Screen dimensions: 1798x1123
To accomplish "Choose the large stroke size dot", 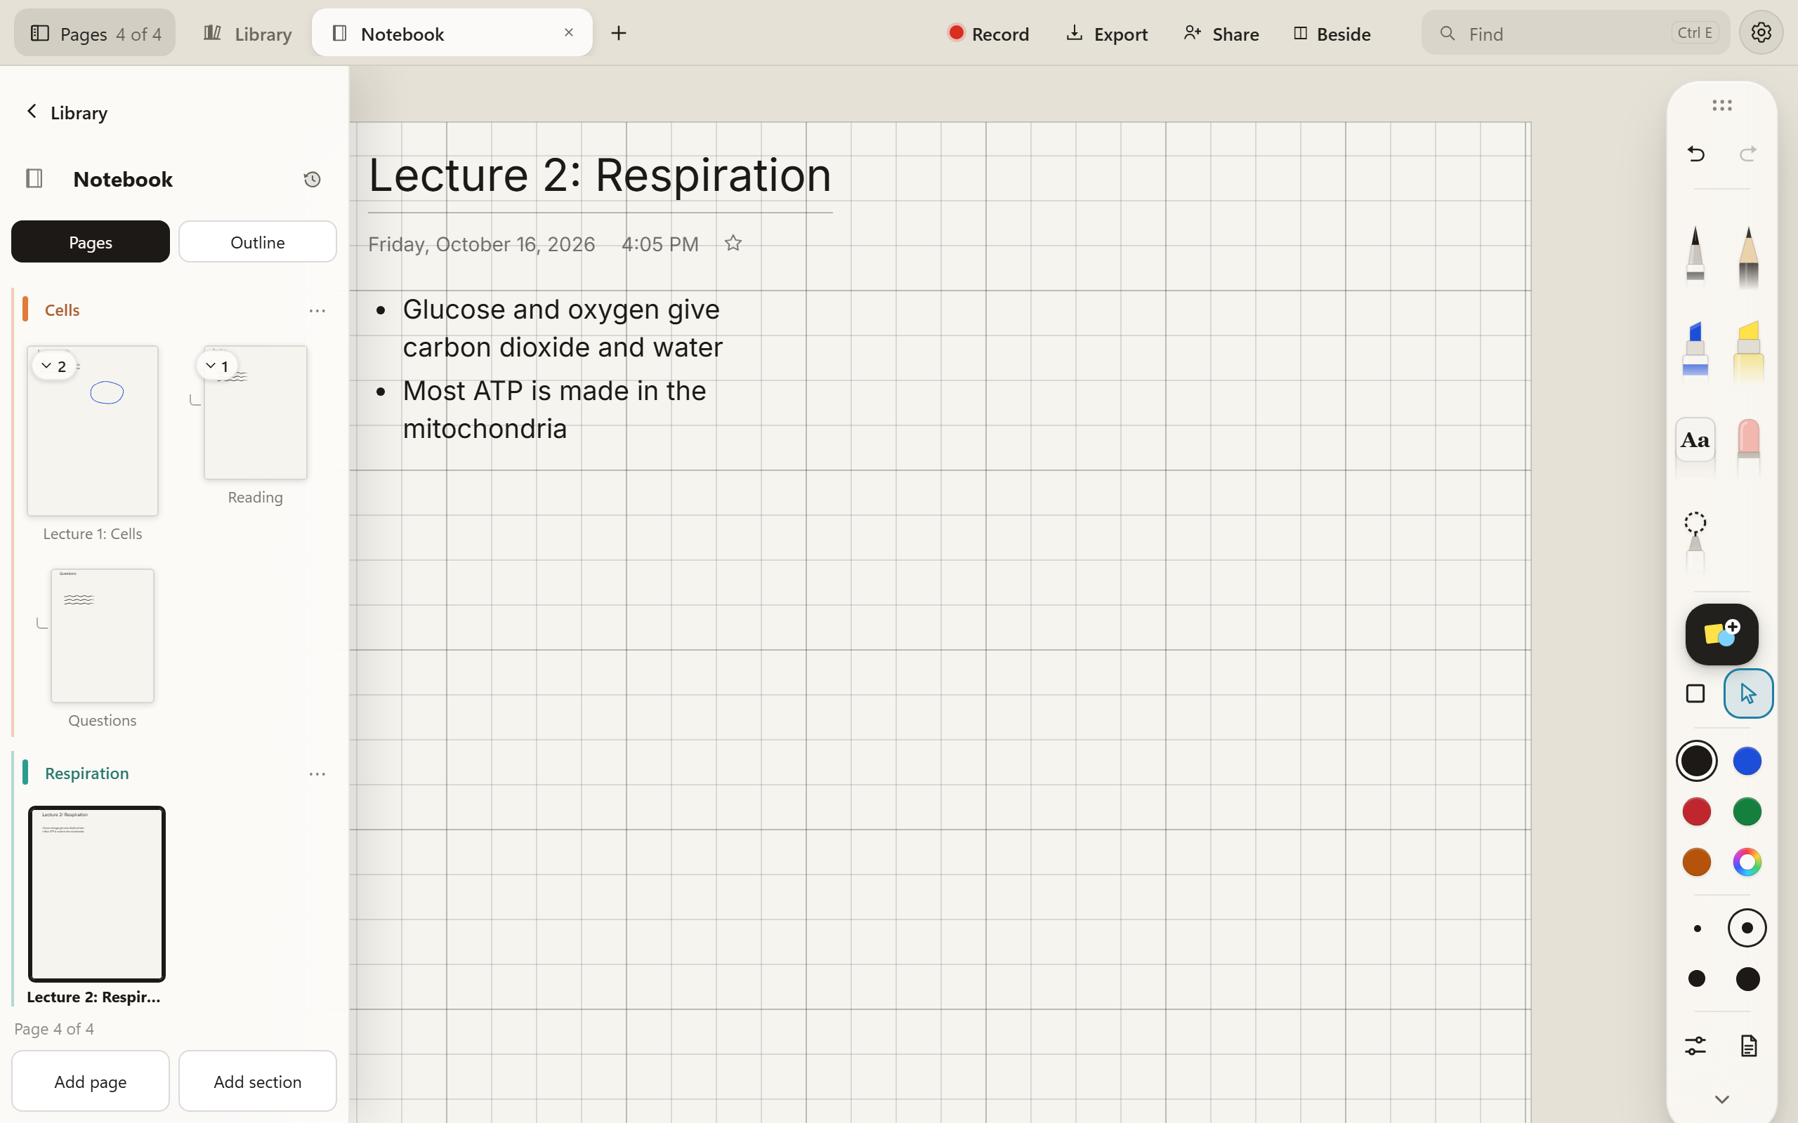I will 1697,979.
